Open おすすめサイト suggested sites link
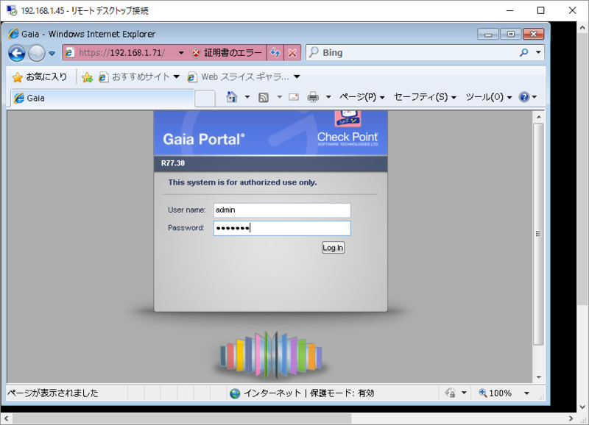 pyautogui.click(x=138, y=77)
